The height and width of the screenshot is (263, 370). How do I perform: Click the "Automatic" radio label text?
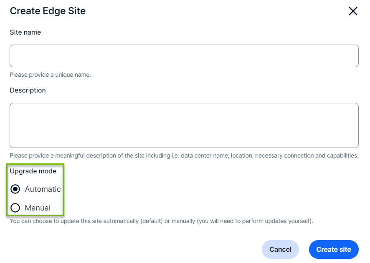[43, 189]
